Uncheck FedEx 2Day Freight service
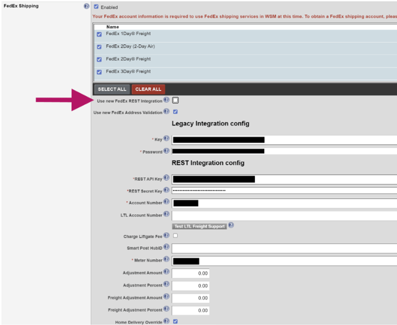The width and height of the screenshot is (397, 325). point(100,59)
